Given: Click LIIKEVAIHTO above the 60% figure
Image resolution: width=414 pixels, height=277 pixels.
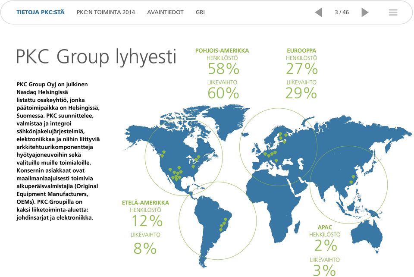Looking at the screenshot, I should coord(223,82).
